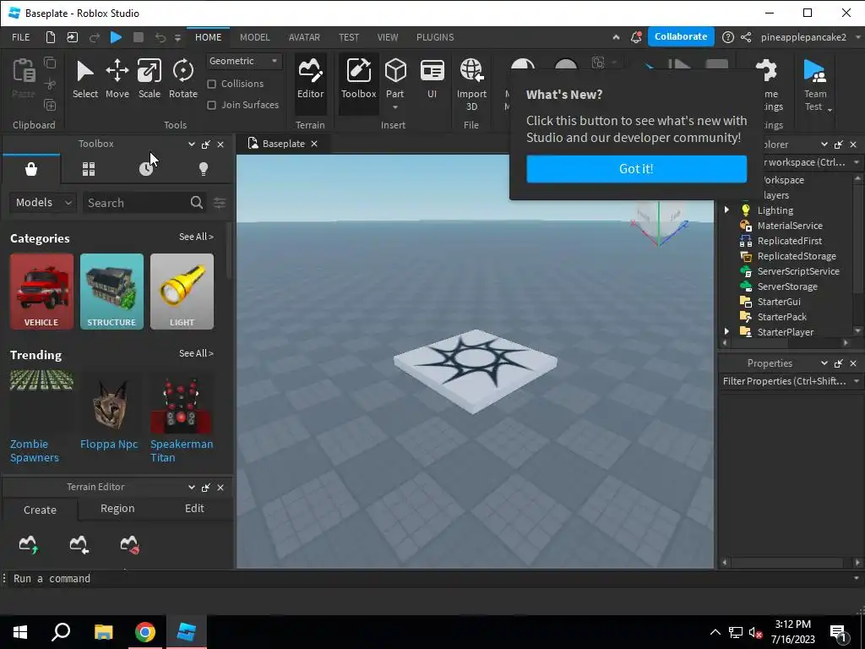Screen dimensions: 865x649
Task: Open the help question mark icon
Action: tap(727, 37)
